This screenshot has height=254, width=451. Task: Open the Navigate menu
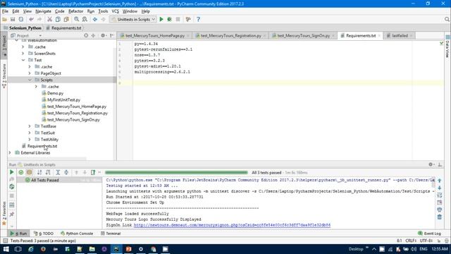43,11
